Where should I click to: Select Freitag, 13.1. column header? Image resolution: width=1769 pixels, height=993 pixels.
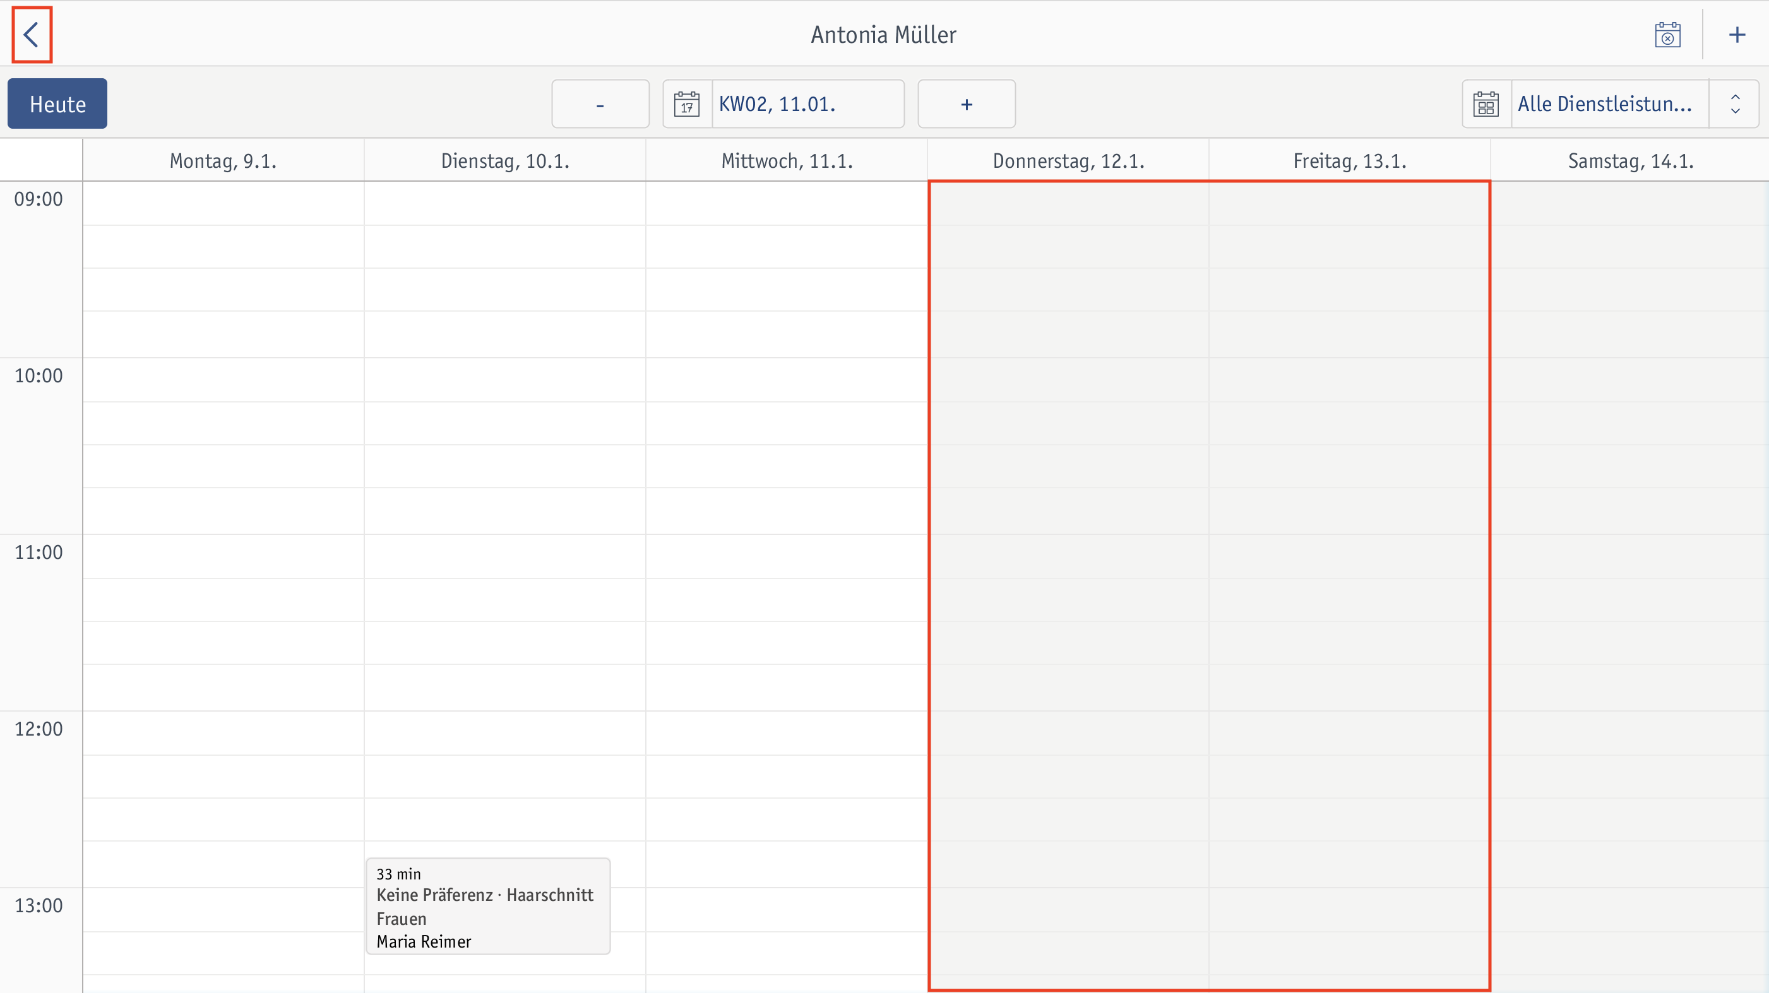click(1350, 161)
